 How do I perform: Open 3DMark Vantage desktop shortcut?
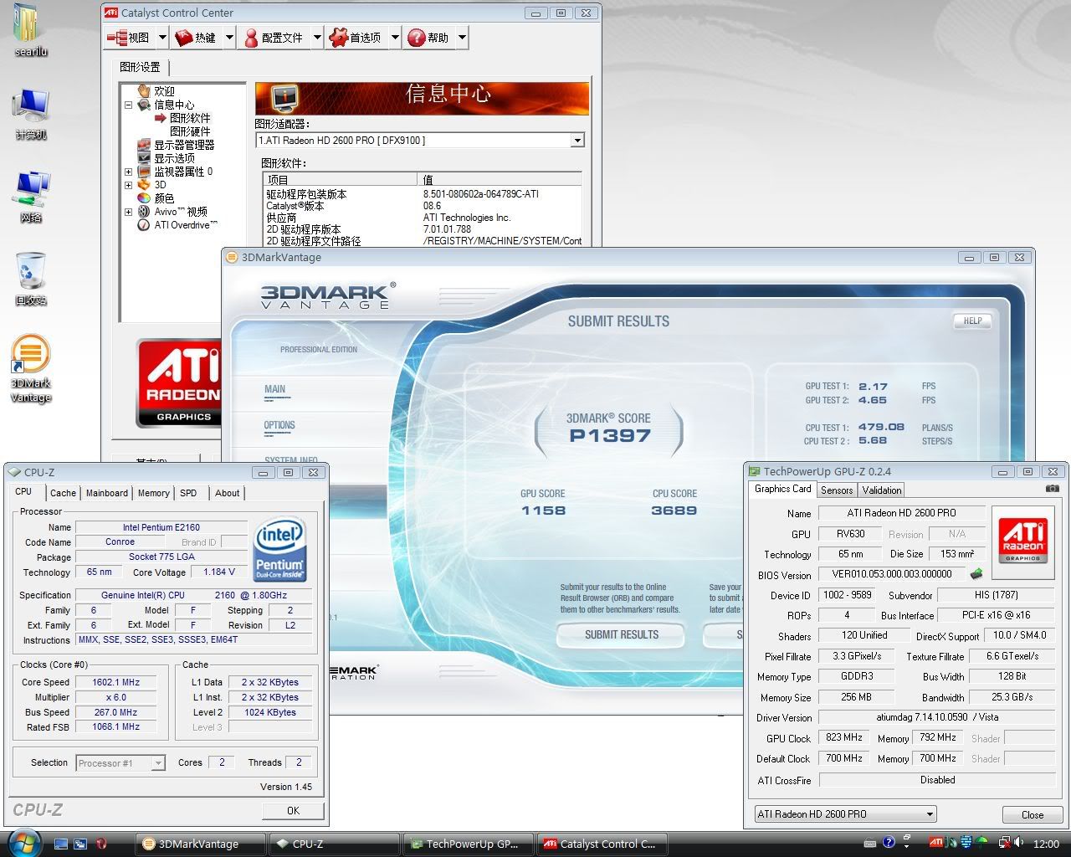pos(31,368)
